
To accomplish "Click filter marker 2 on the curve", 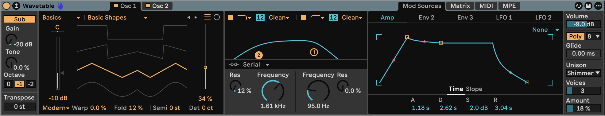I will coord(259,55).
